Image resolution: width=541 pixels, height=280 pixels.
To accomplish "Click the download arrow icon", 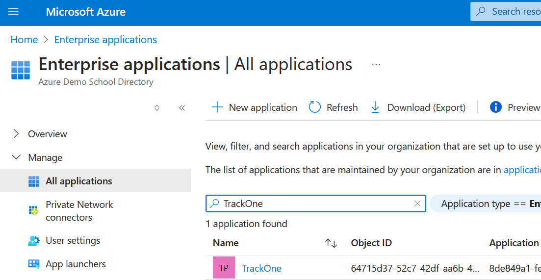I will [x=375, y=107].
